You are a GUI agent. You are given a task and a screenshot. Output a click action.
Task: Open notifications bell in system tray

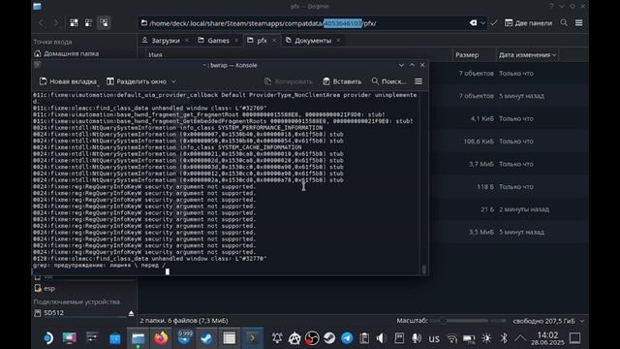(x=277, y=338)
